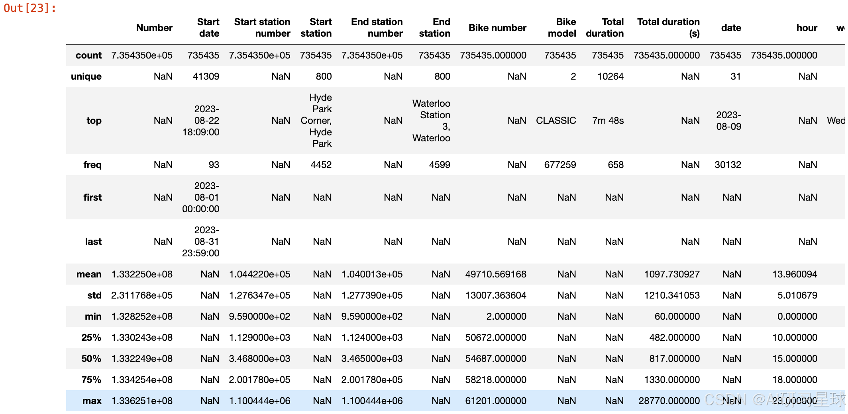Click the freq row label

coord(92,165)
